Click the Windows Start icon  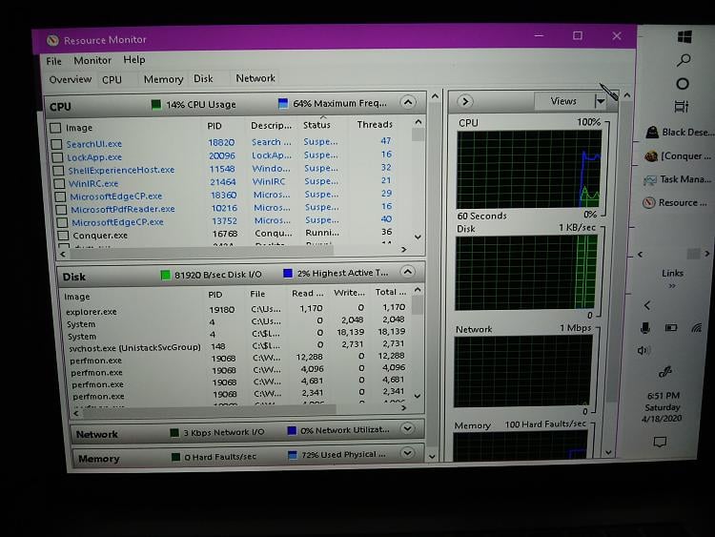[684, 36]
